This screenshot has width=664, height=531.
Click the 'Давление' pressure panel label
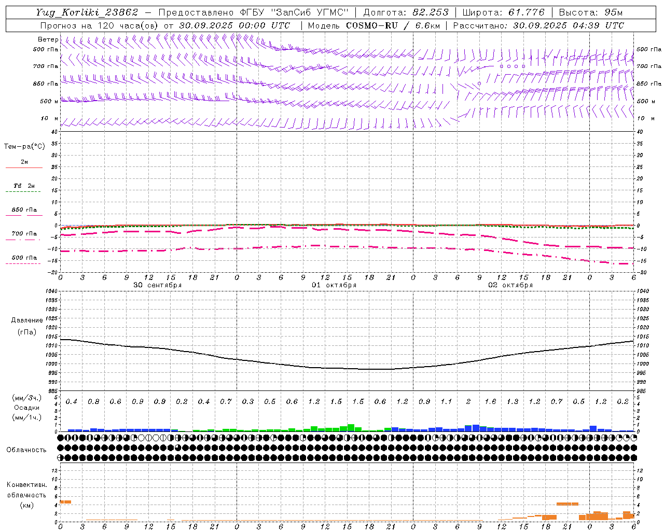pyautogui.click(x=27, y=320)
